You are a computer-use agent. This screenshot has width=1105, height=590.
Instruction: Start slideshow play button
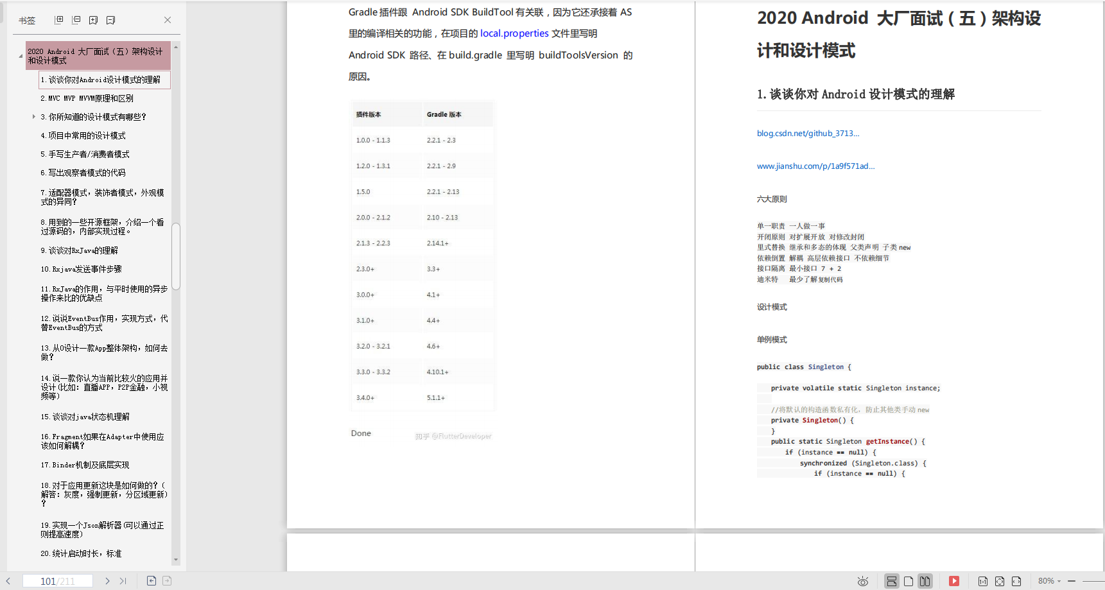pos(954,581)
